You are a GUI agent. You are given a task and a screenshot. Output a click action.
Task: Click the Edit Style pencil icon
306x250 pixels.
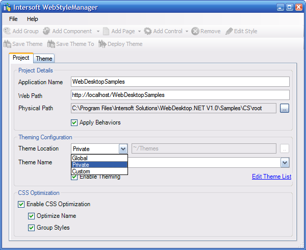click(229, 31)
